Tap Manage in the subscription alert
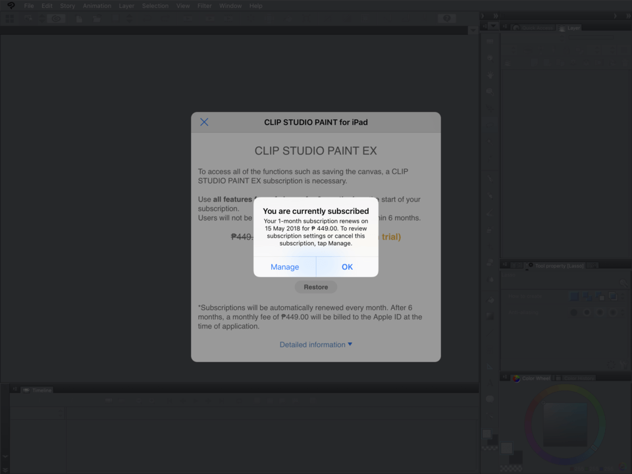This screenshot has width=632, height=474. point(285,267)
